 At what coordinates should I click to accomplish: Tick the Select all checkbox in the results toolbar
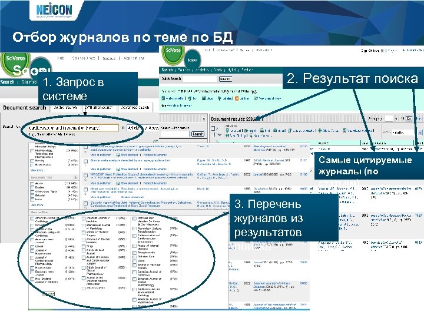(213, 128)
